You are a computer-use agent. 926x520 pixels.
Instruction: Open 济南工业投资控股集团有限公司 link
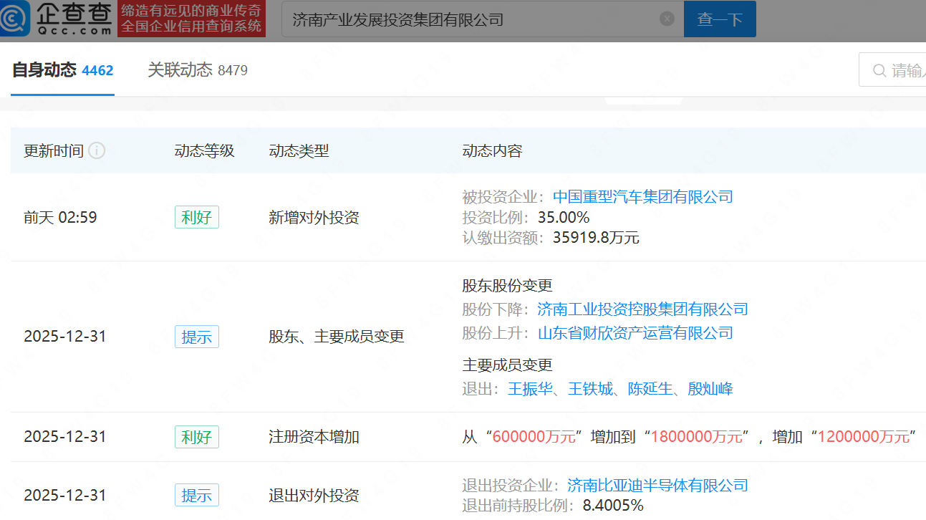pyautogui.click(x=642, y=309)
